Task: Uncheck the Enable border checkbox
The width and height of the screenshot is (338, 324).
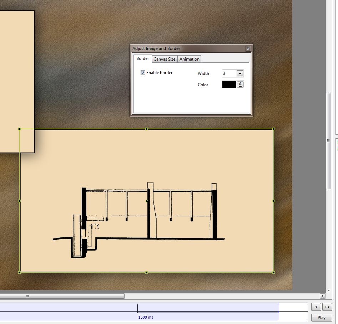Action: coord(143,73)
